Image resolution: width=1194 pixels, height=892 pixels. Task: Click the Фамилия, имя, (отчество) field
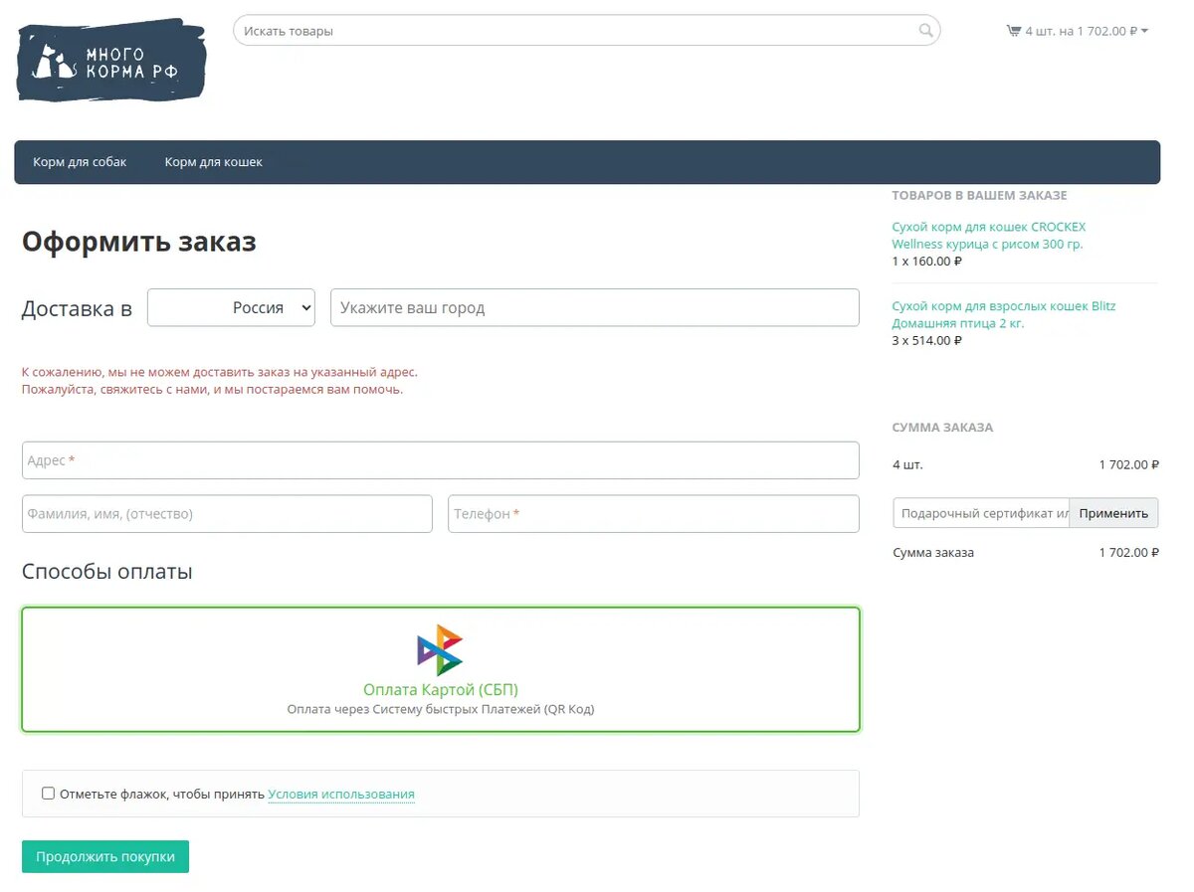pos(227,514)
